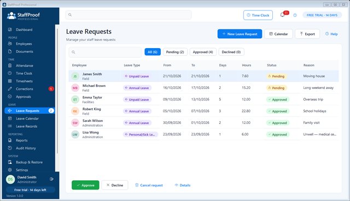Open Backup & Restore icon in sidebar

coord(10,162)
